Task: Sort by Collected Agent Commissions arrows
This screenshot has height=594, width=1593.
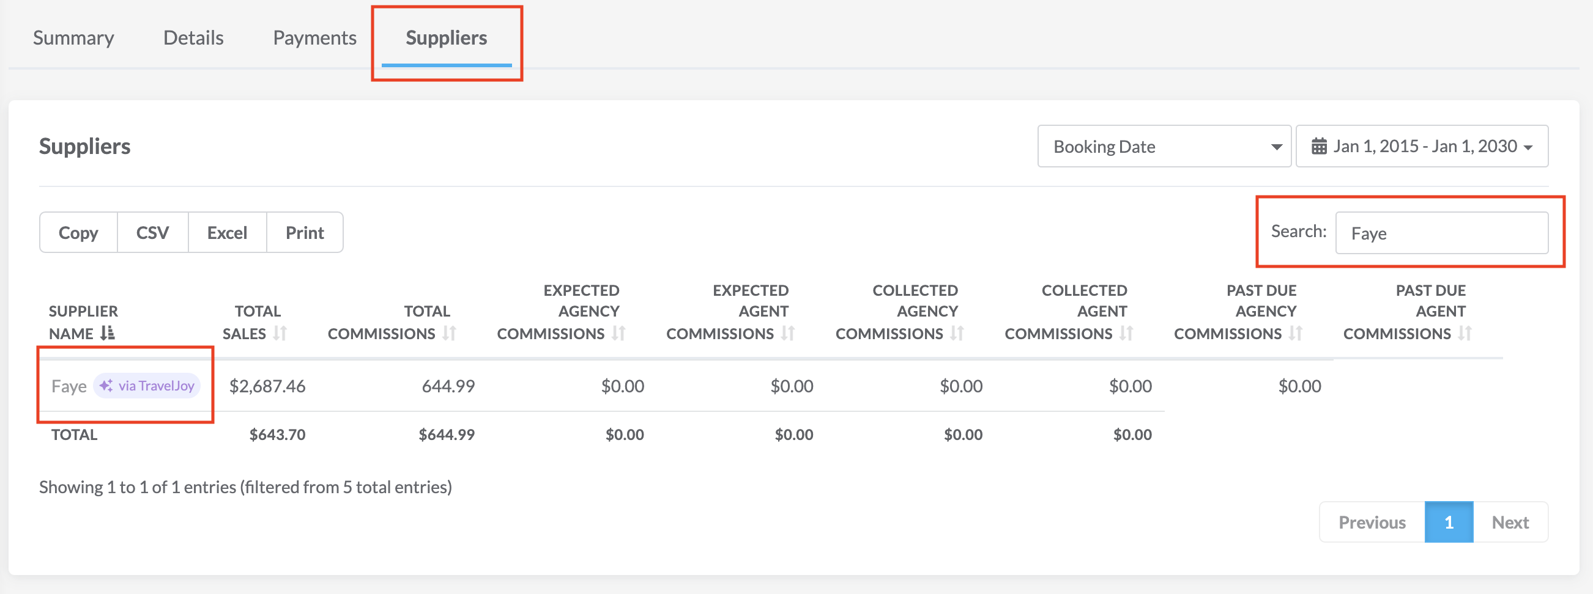Action: [x=1126, y=334]
